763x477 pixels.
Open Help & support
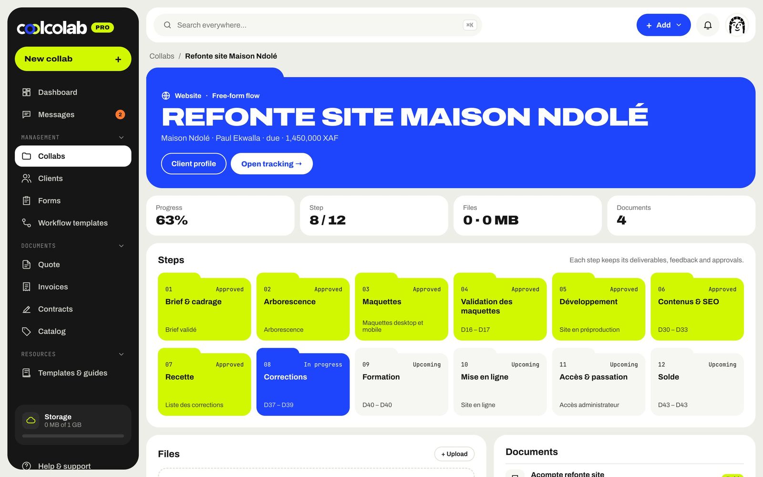tap(73, 466)
